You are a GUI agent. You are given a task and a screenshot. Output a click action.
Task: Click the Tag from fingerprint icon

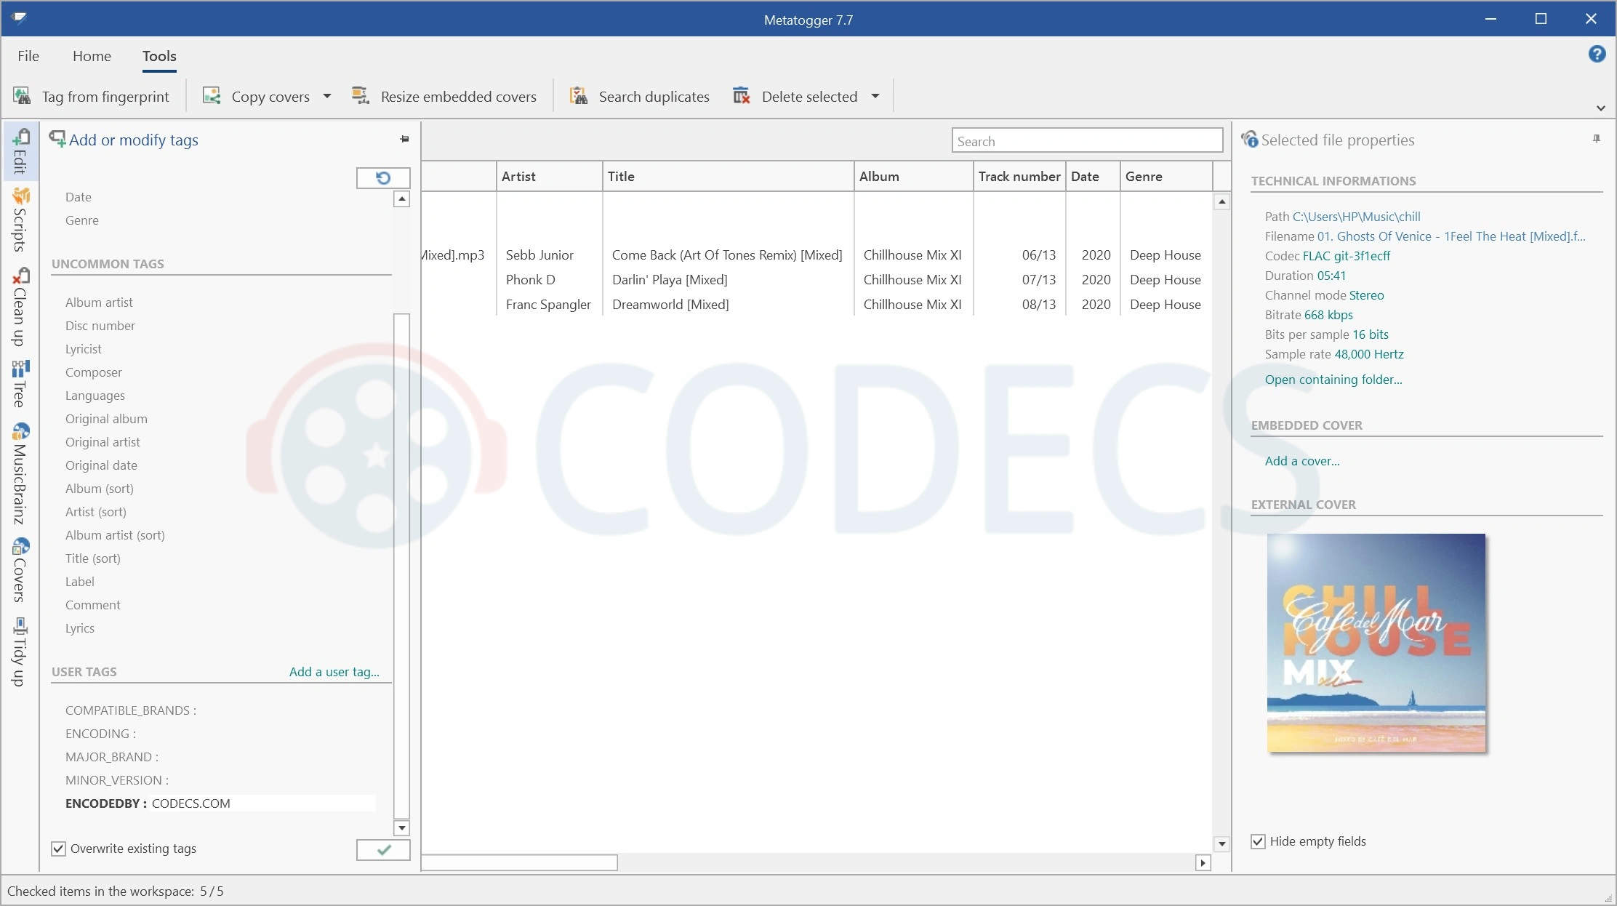point(22,96)
